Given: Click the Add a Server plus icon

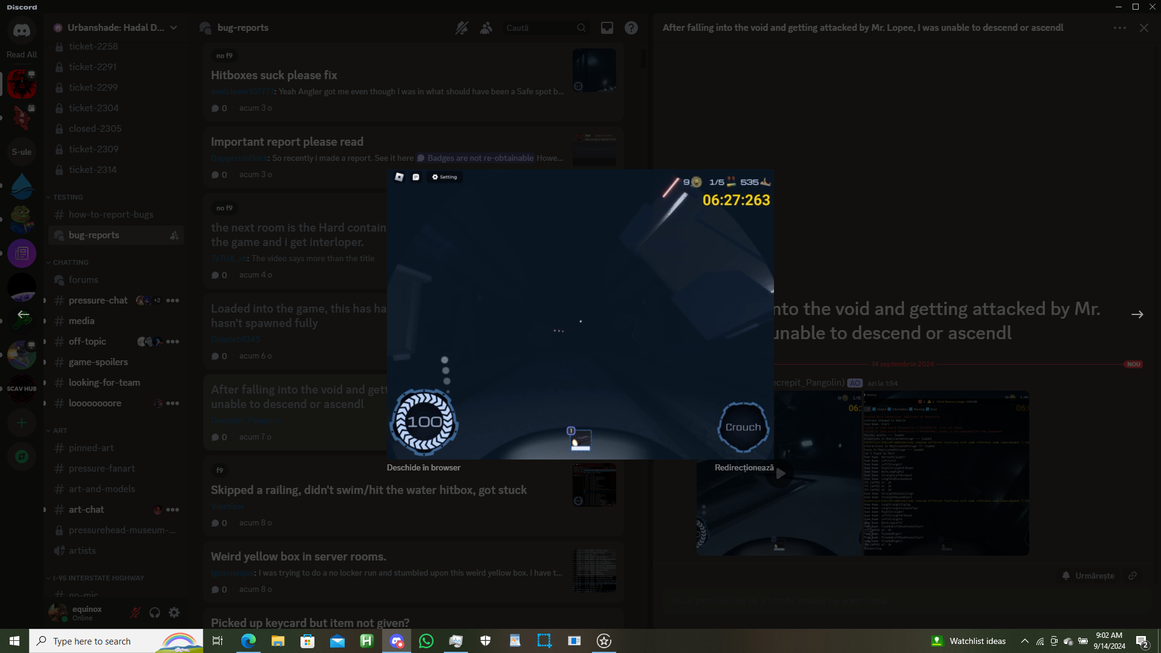Looking at the screenshot, I should pos(22,423).
